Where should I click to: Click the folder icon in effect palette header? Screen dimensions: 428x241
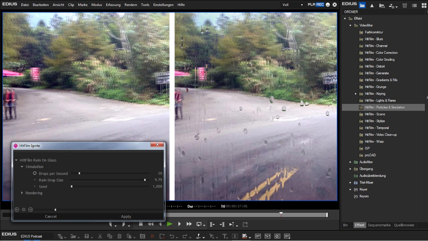(x=362, y=5)
